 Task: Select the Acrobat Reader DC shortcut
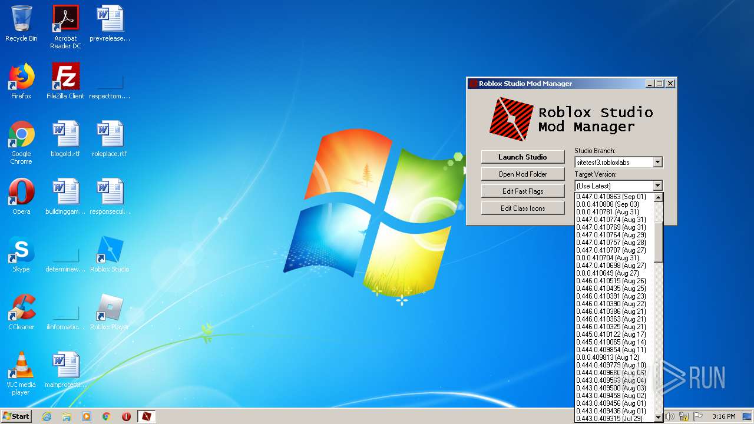tap(65, 27)
